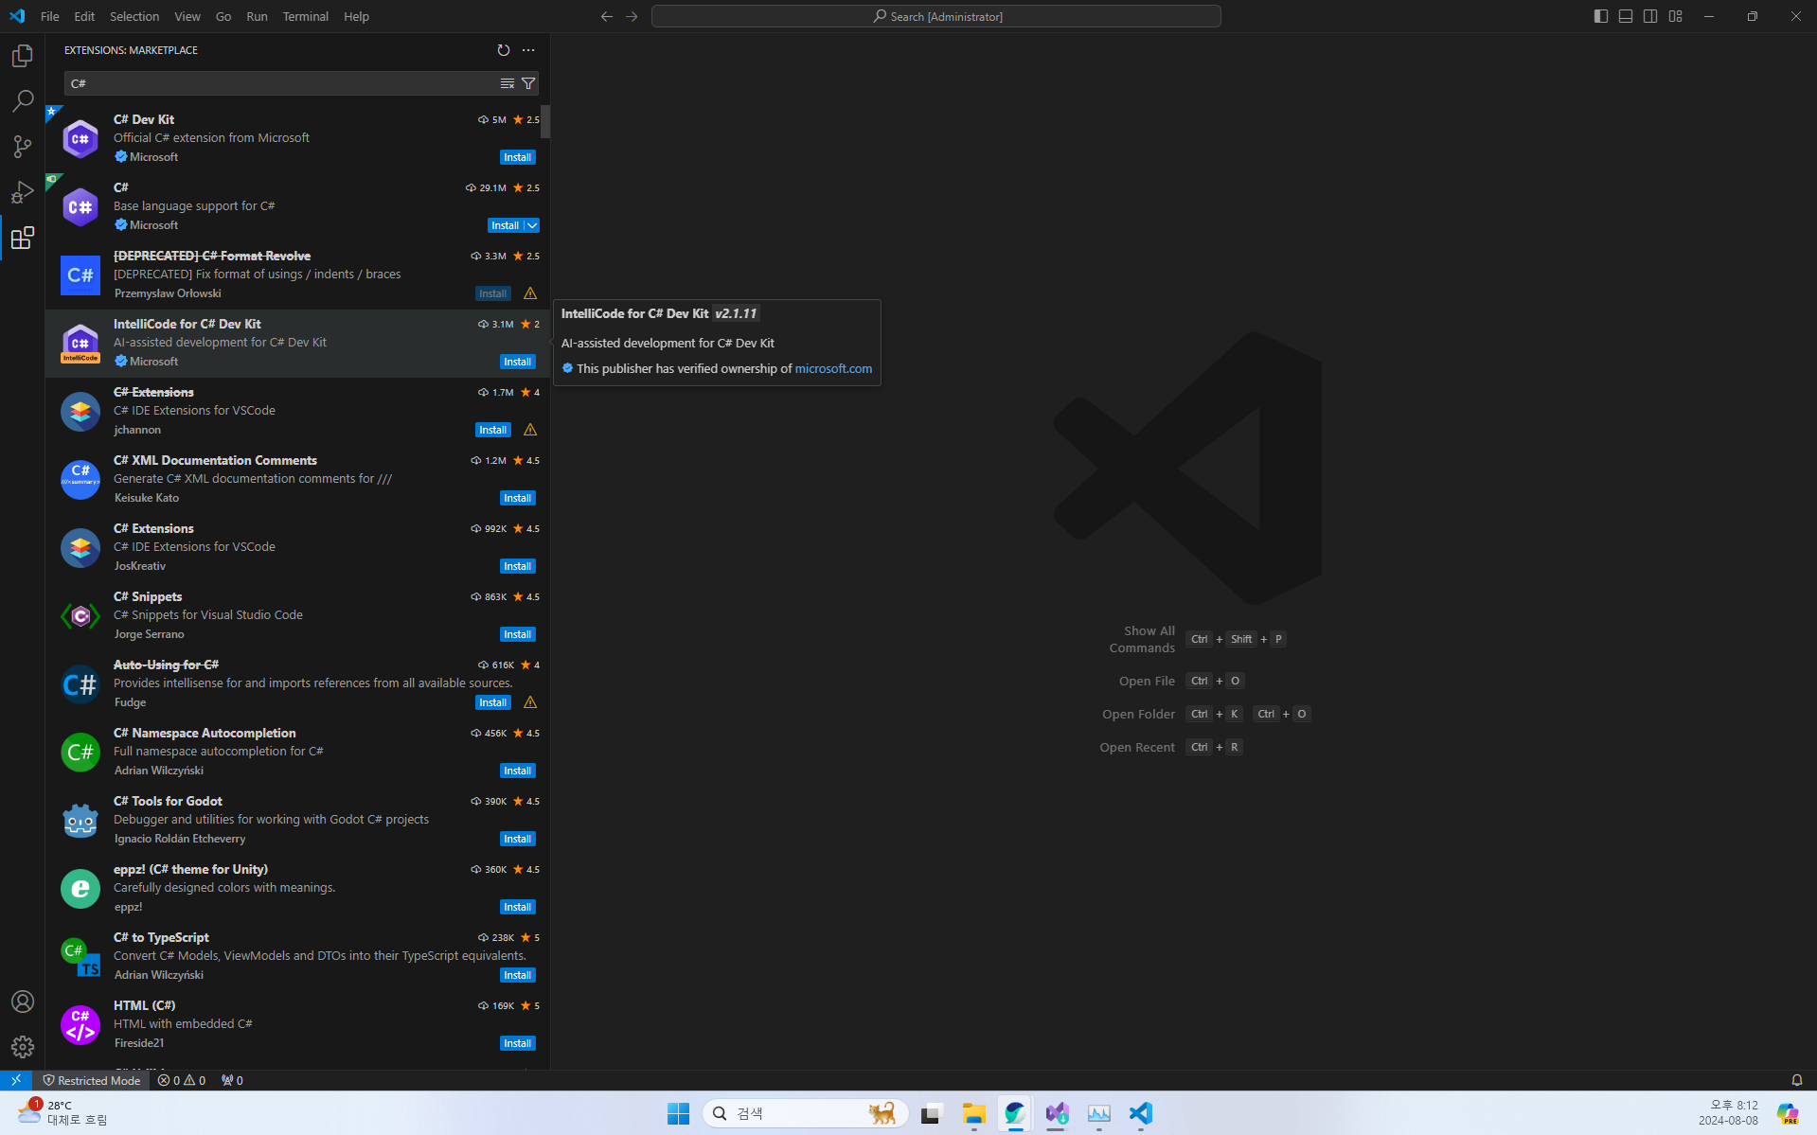
Task: Open Godot C# Tools extension icon
Action: click(80, 821)
